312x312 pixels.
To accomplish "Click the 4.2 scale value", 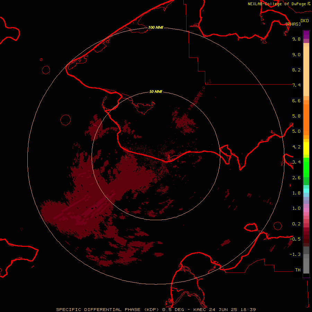I will click(296, 147).
